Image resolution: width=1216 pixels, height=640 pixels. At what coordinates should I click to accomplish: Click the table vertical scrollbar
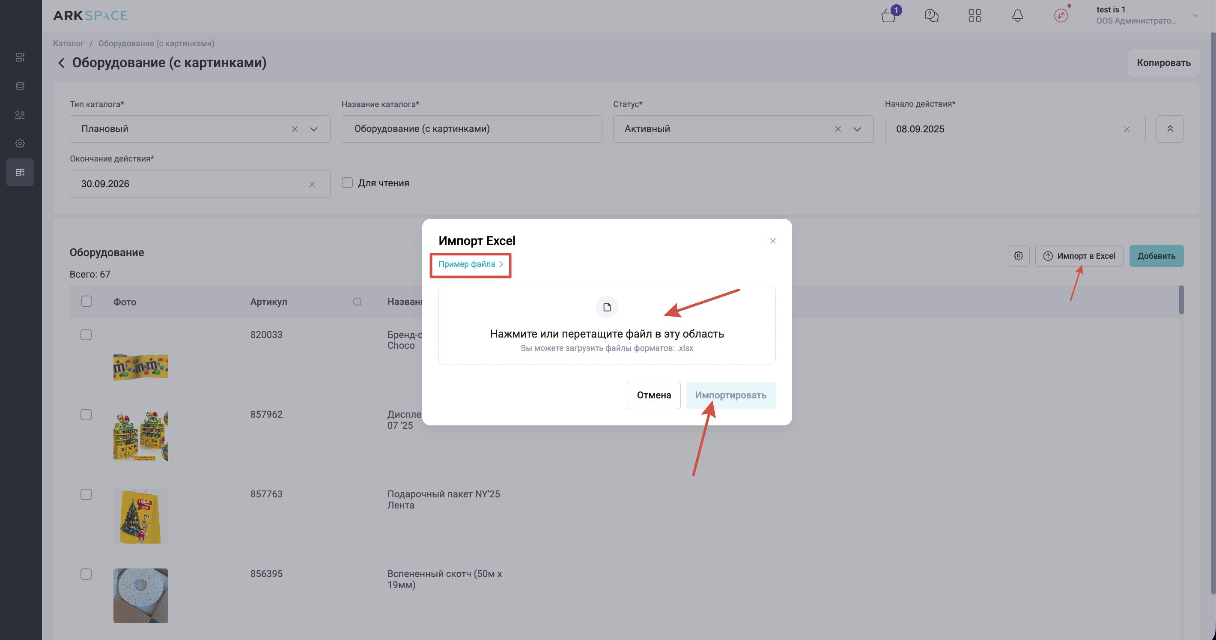pyautogui.click(x=1181, y=300)
